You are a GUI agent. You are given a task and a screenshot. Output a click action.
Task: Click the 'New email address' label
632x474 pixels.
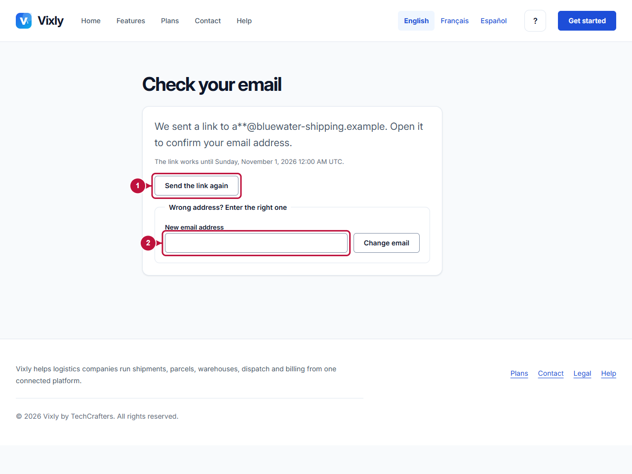coord(194,227)
